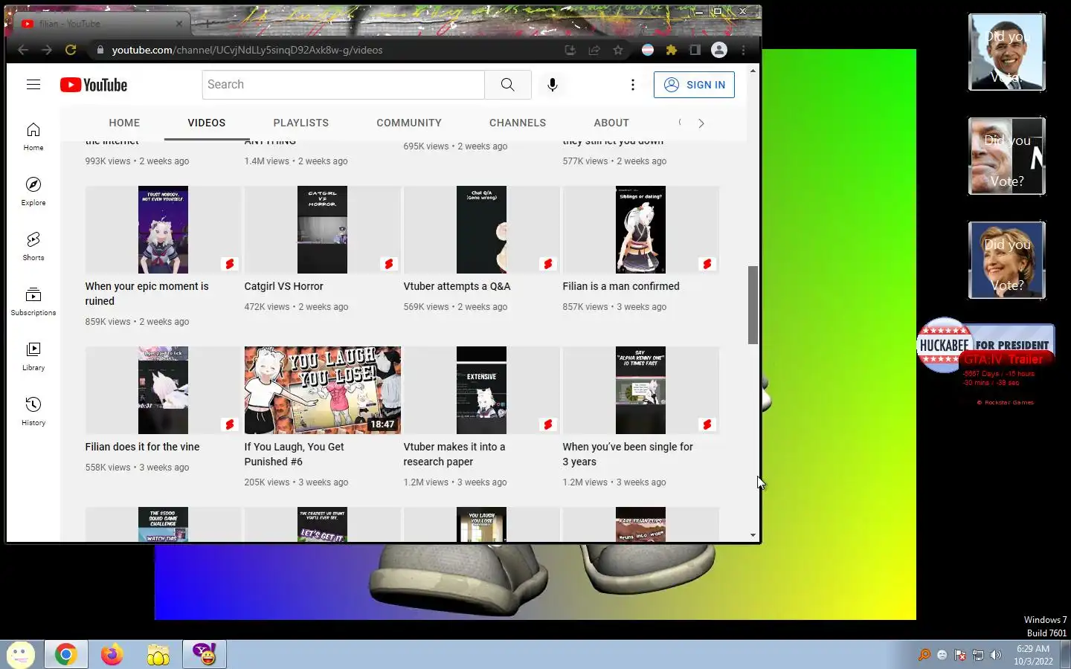Open "If You Laugh, You Get Punished #6"
1071x669 pixels.
[294, 454]
